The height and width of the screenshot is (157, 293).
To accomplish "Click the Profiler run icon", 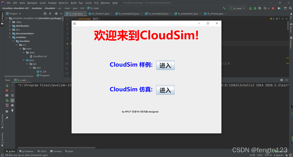I will tap(265, 8).
